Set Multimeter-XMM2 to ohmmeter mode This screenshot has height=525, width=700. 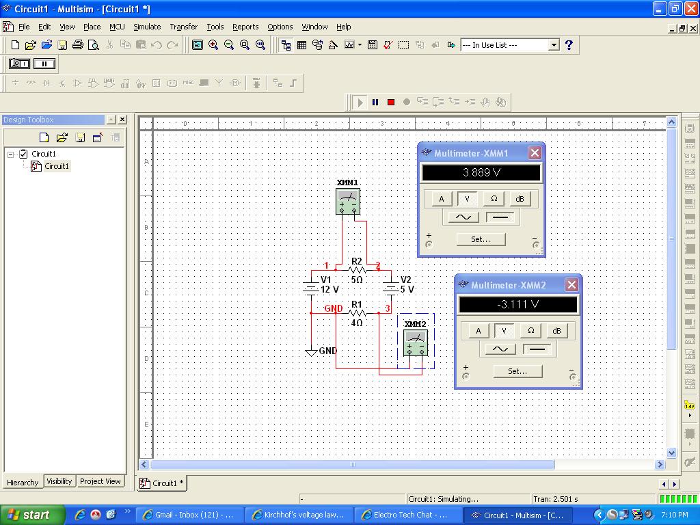tap(530, 331)
